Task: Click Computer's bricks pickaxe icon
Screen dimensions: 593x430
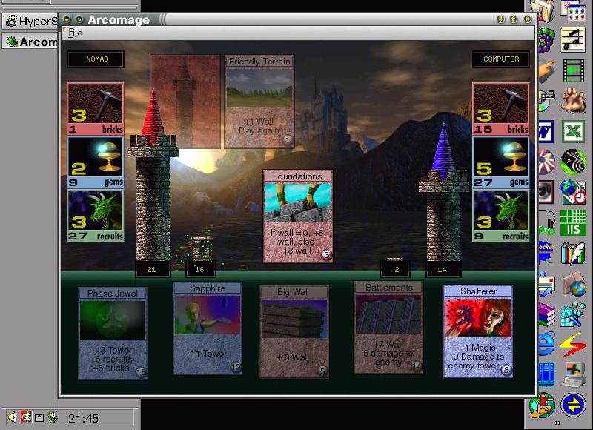Action: tap(501, 104)
